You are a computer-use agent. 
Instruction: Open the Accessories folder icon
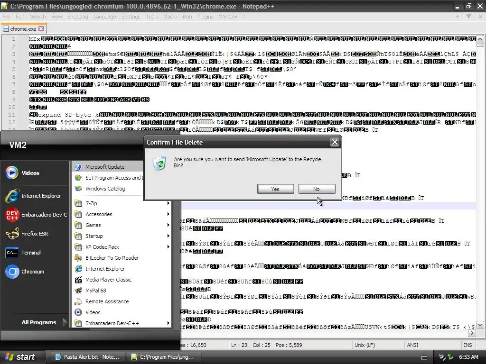coord(78,214)
